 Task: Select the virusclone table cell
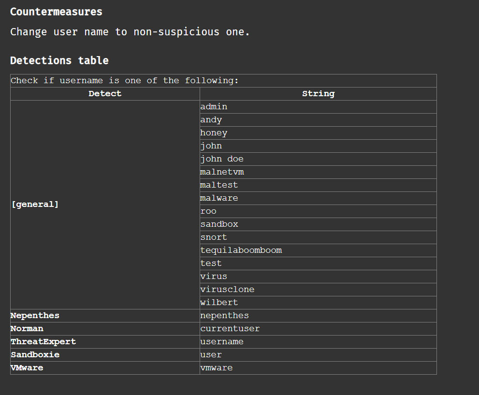pos(318,290)
